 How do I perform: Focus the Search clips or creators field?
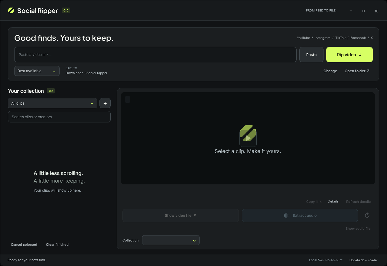59,117
